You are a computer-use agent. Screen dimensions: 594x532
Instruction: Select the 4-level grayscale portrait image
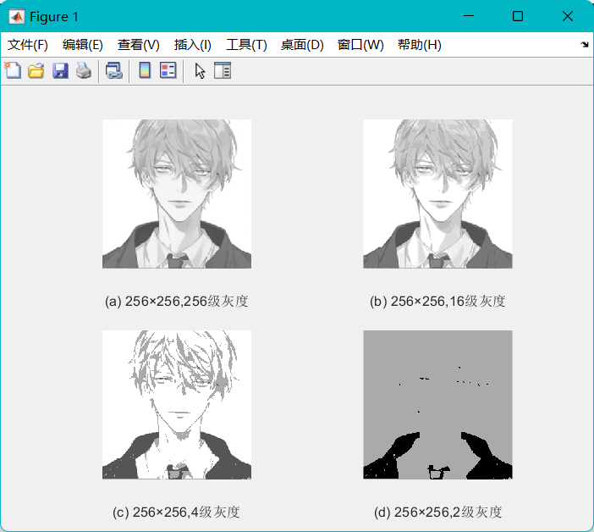coord(177,405)
